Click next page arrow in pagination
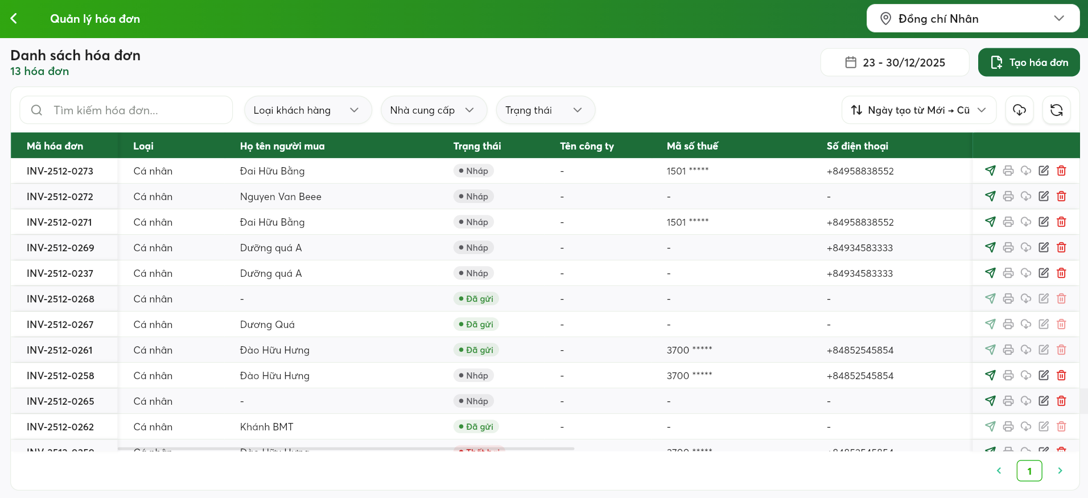1088x498 pixels. [1060, 471]
